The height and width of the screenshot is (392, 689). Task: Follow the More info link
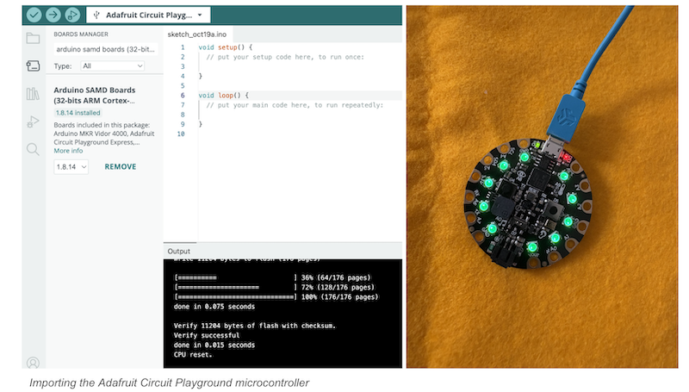pos(68,151)
